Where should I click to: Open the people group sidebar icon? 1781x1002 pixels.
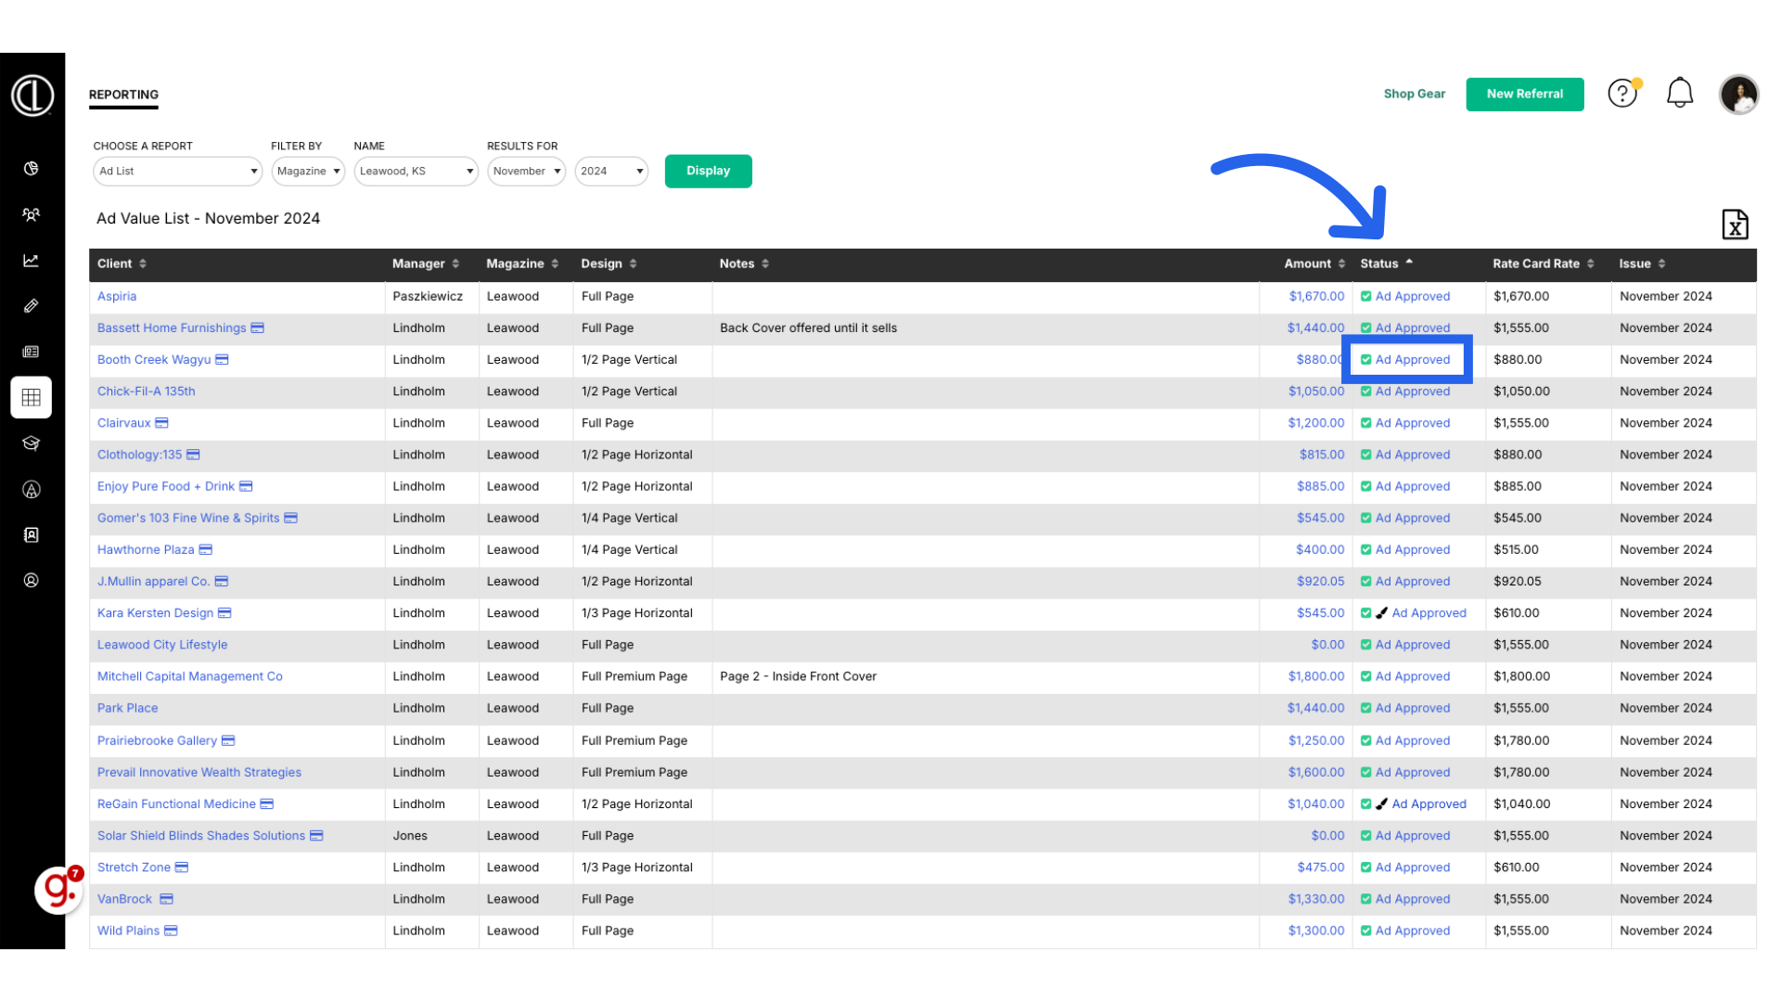coord(31,214)
